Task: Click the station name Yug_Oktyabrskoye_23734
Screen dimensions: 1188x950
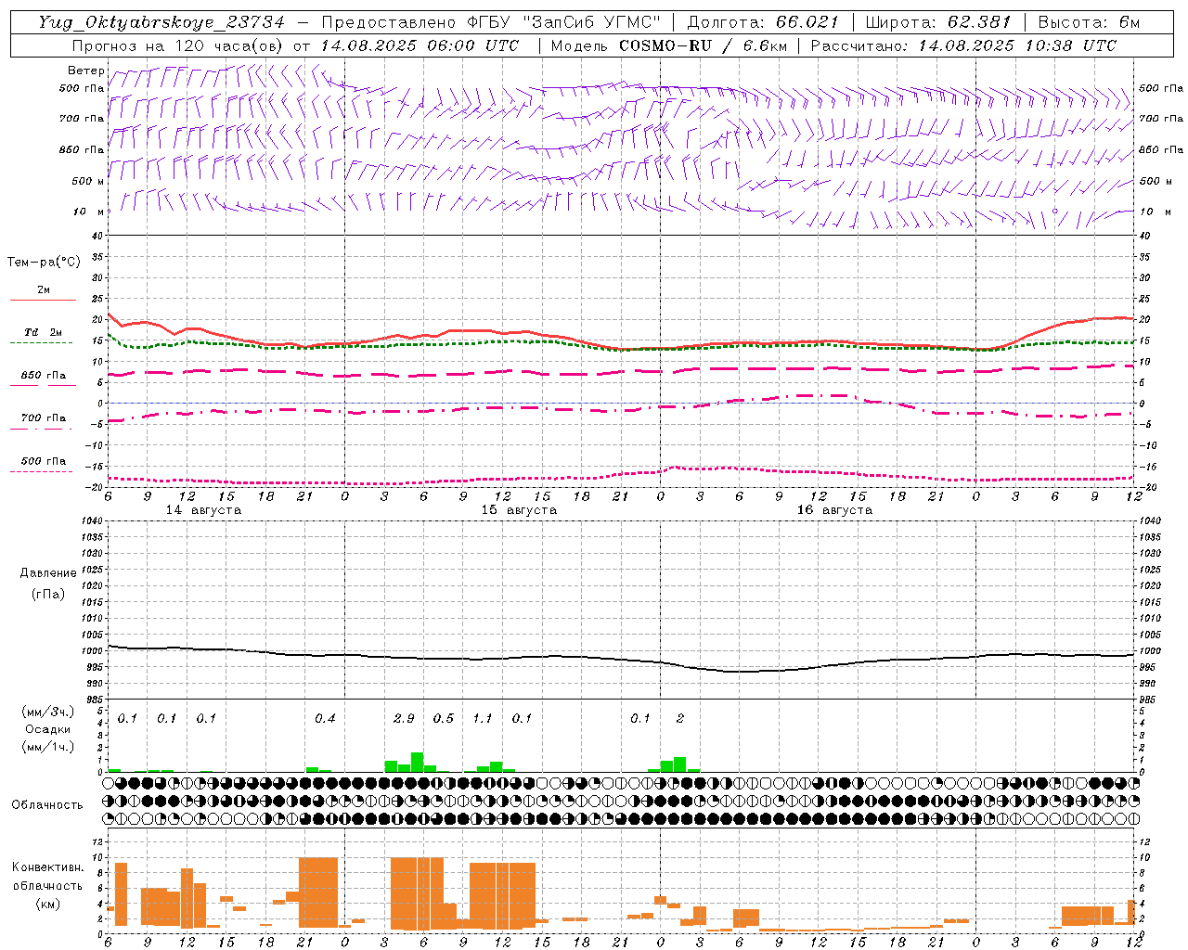Action: (161, 22)
